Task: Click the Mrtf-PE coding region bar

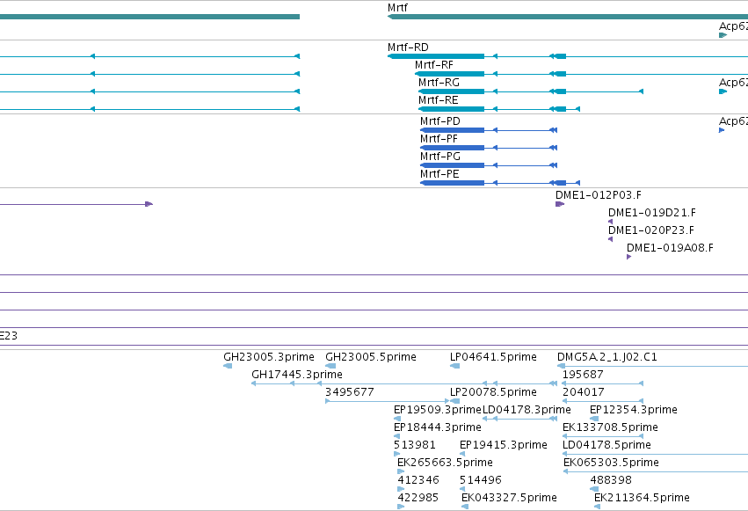Action: (x=453, y=183)
